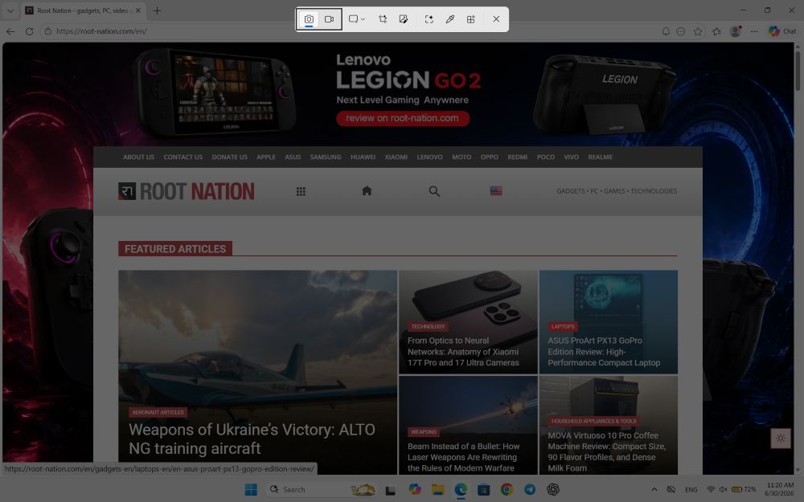Open the XIAOMI brand menu item
The width and height of the screenshot is (804, 502).
click(x=396, y=157)
